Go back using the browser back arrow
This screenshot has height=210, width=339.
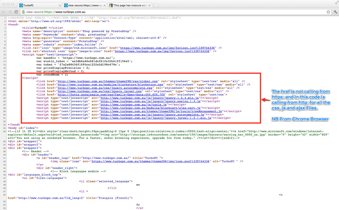[4, 12]
